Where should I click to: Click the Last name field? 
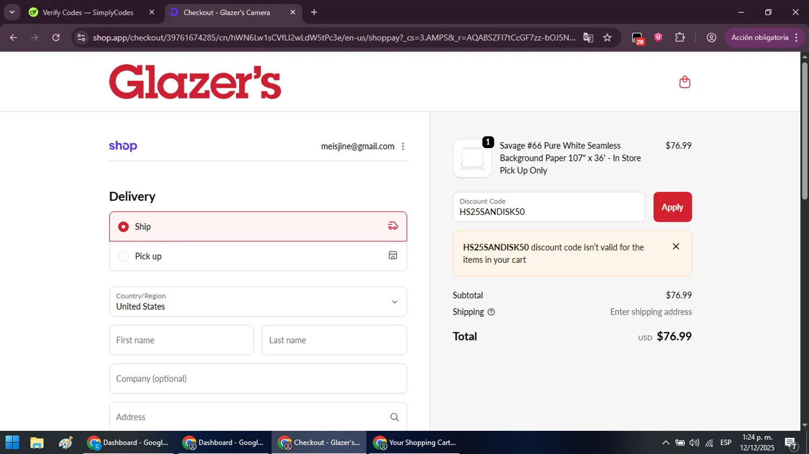tap(334, 340)
